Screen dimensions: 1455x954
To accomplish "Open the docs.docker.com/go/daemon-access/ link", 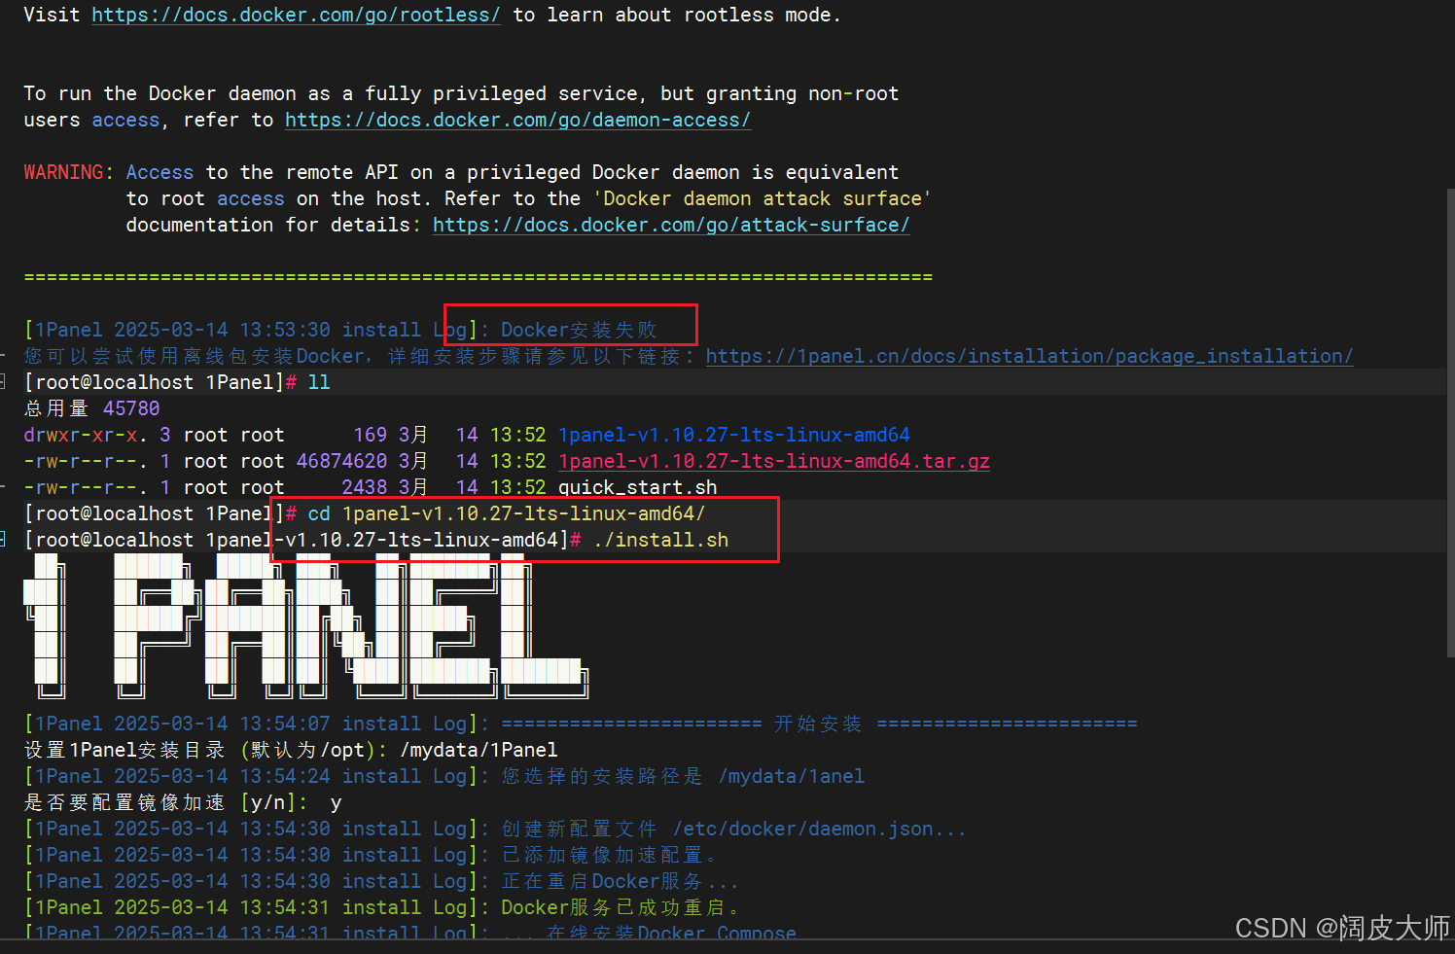I will pyautogui.click(x=517, y=120).
